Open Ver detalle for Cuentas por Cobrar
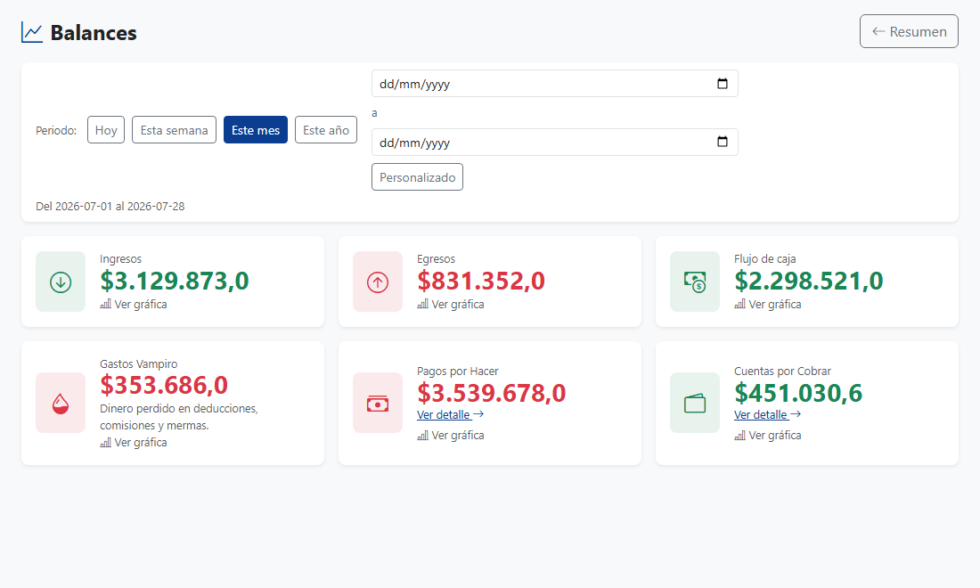 click(x=767, y=414)
